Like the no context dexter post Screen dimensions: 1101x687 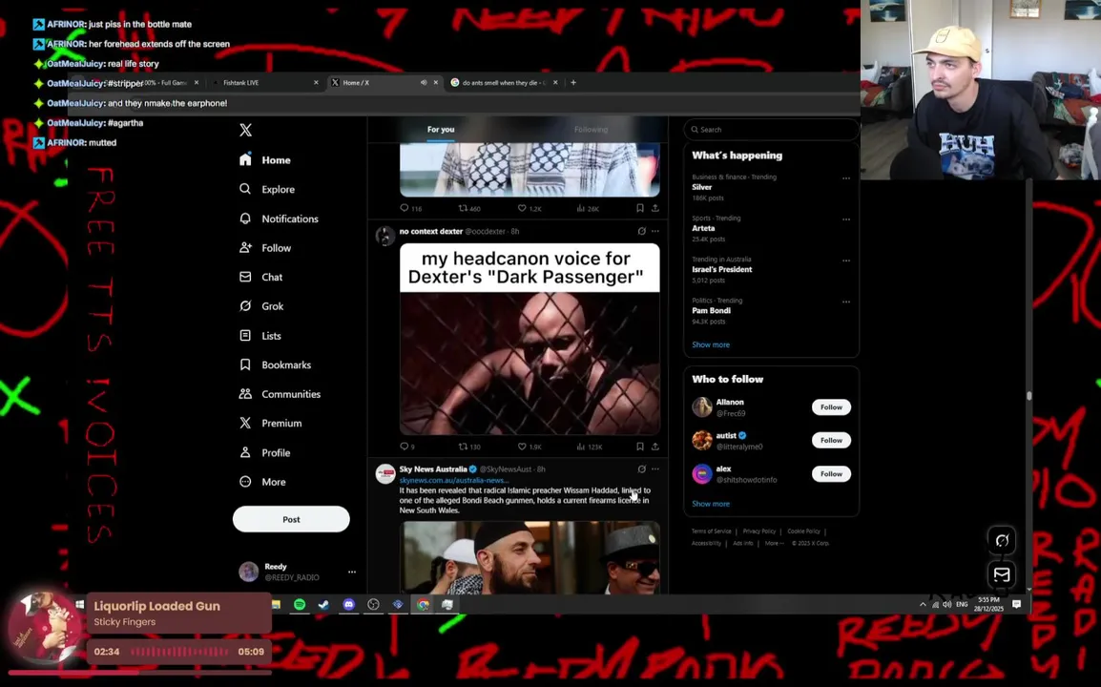pyautogui.click(x=530, y=447)
